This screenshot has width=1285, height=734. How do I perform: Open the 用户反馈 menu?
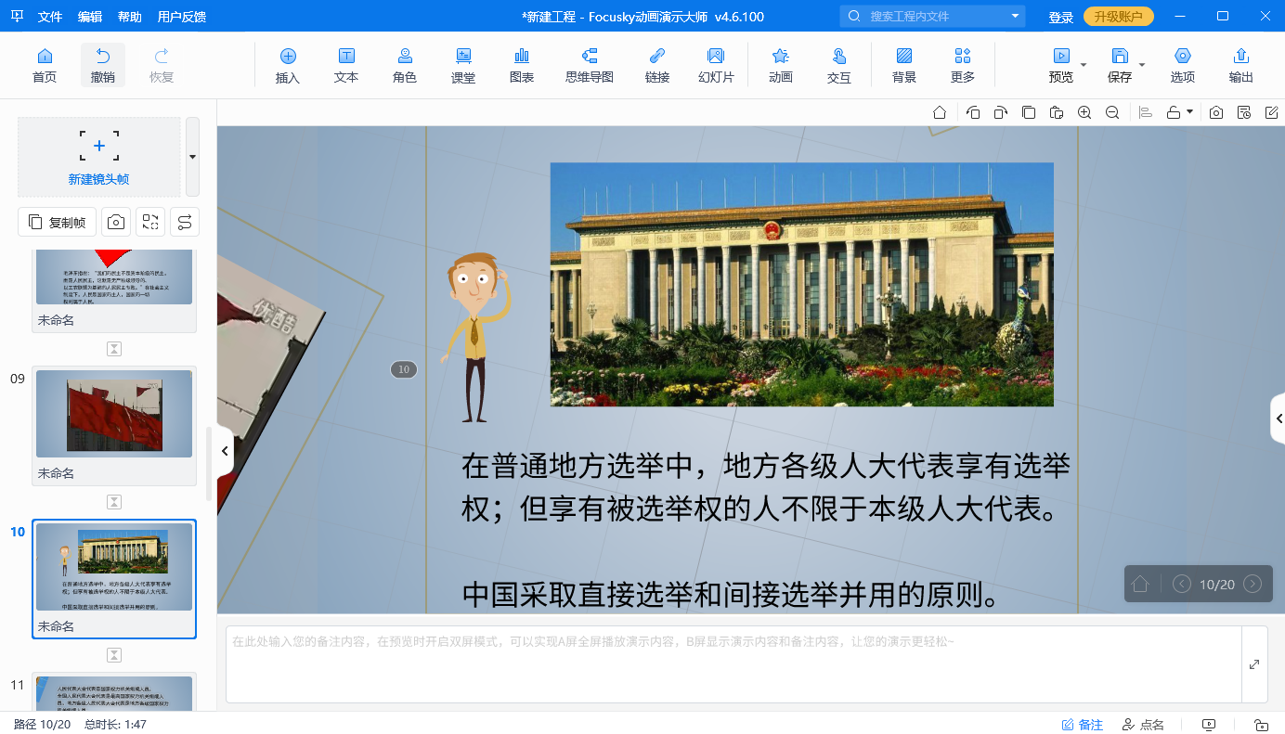[x=182, y=17]
